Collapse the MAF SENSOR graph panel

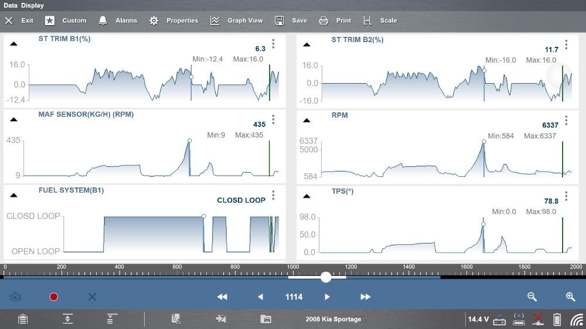click(14, 119)
